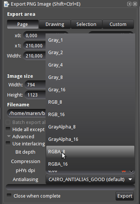Enable Close when complete checkbox
Screen dimensions: 140x204
[x=9, y=196]
